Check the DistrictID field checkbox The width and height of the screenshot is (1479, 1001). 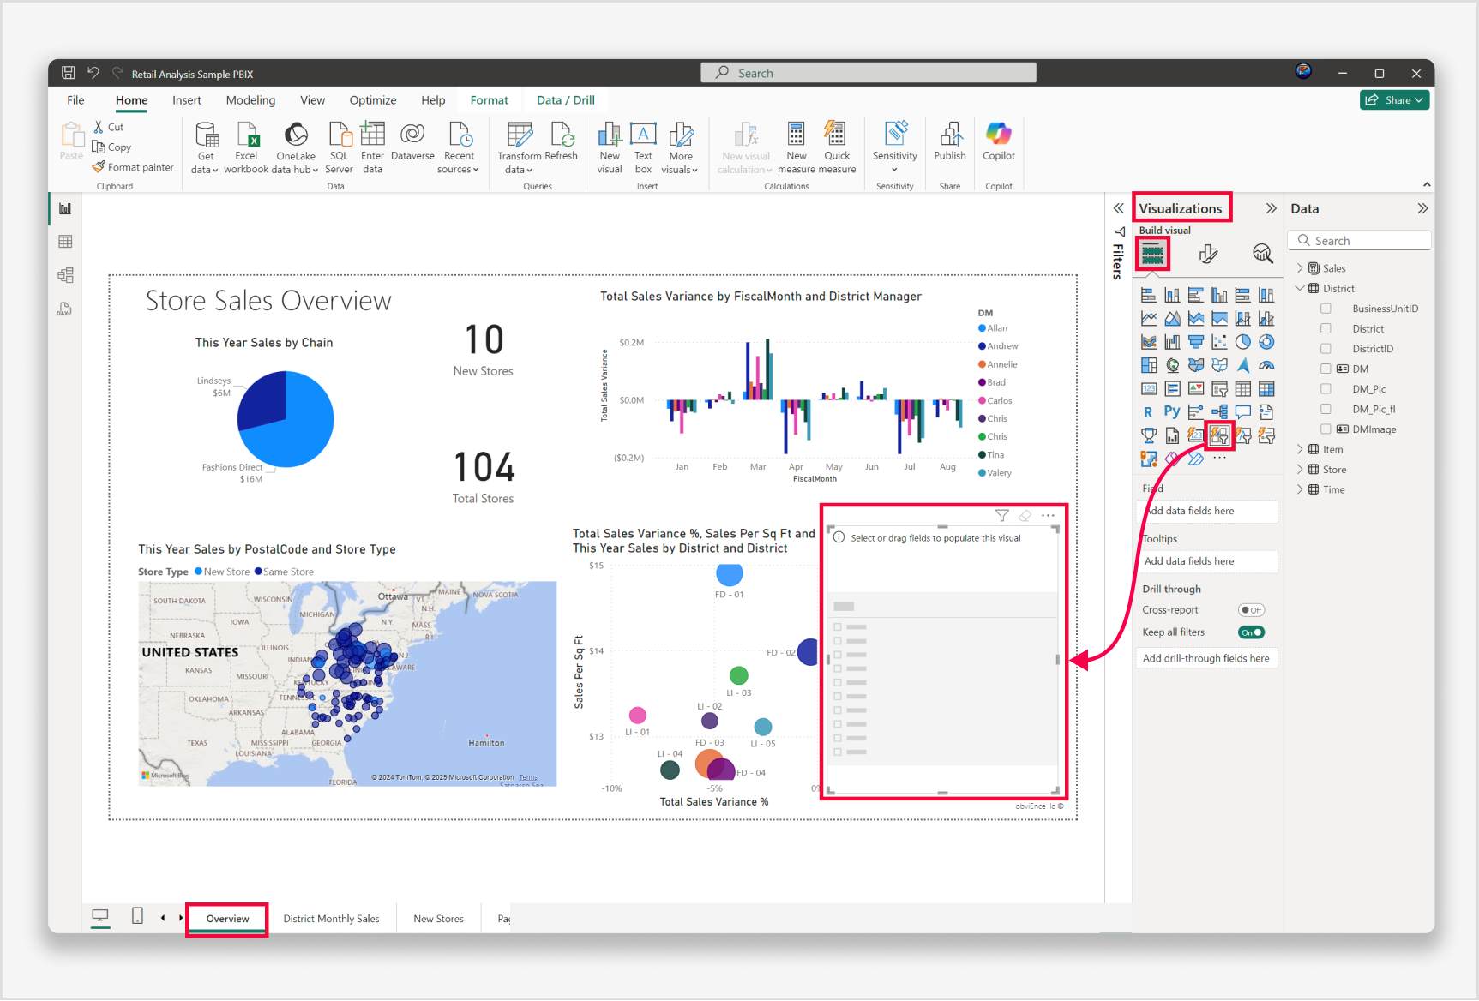1326,349
